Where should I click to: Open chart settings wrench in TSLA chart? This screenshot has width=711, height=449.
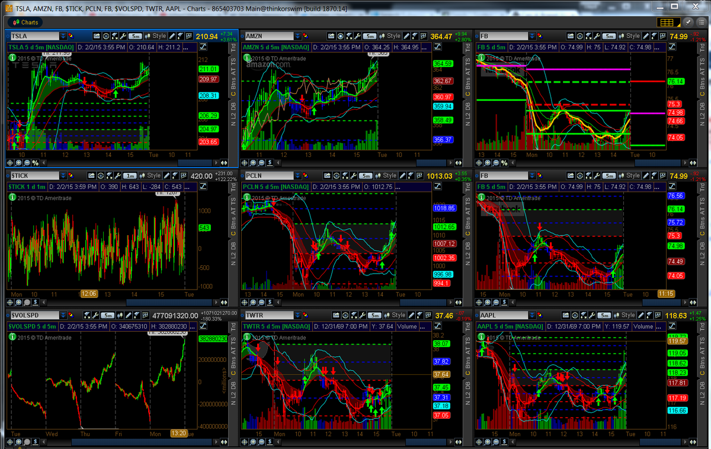[x=123, y=36]
